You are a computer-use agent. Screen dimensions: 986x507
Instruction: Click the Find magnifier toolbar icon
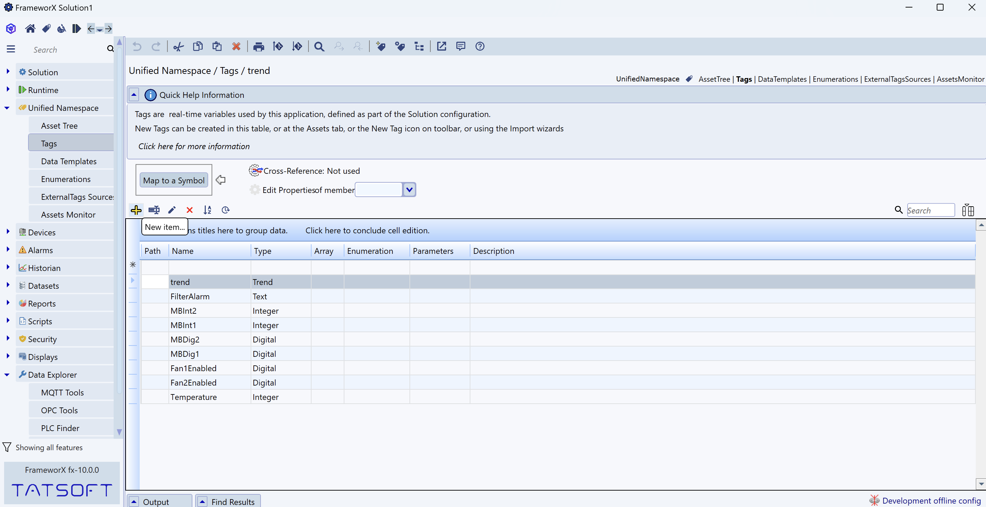tap(319, 47)
